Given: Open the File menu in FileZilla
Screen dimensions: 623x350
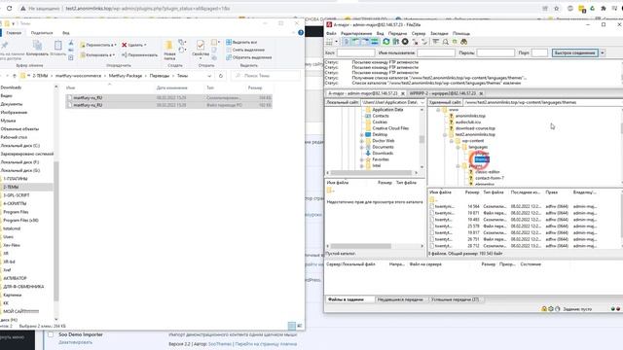Looking at the screenshot, I should (331, 33).
